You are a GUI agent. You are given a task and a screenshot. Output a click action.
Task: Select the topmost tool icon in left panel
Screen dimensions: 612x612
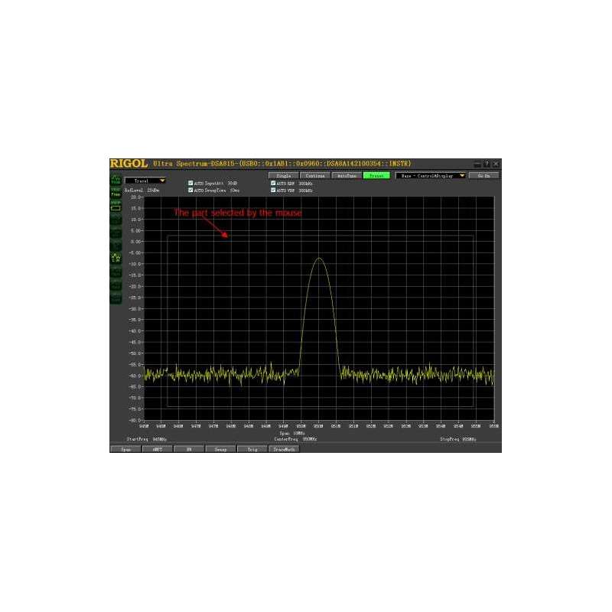(117, 181)
